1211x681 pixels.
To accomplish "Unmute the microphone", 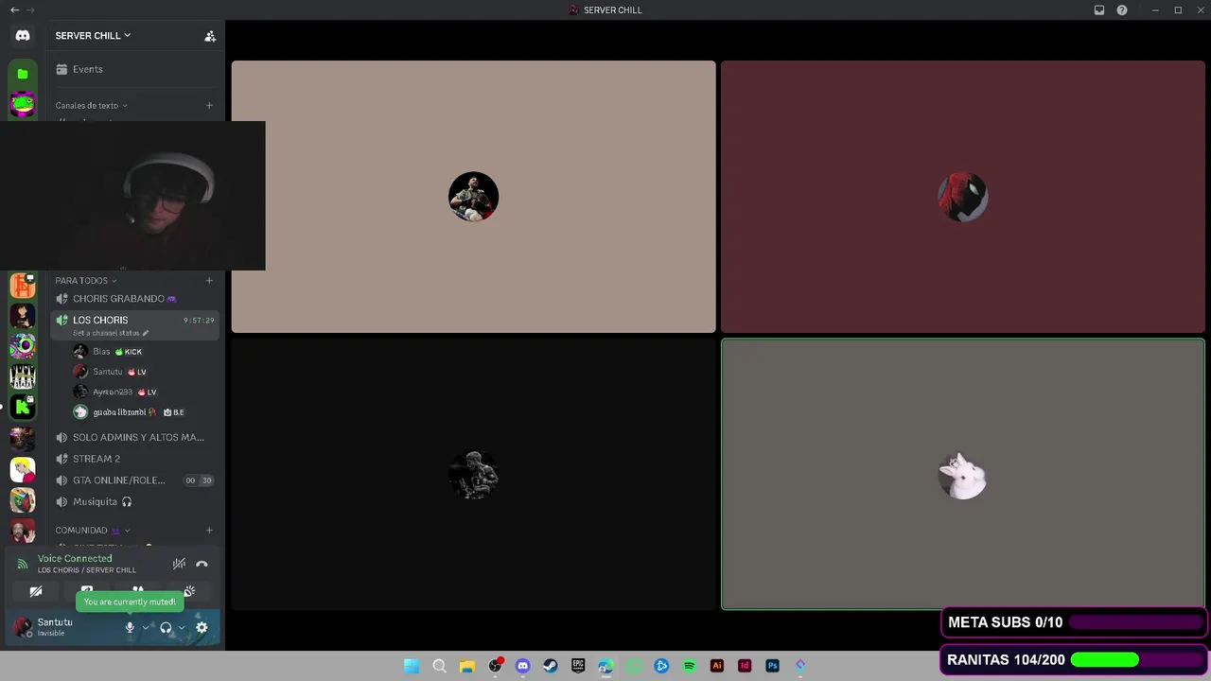I will point(130,627).
